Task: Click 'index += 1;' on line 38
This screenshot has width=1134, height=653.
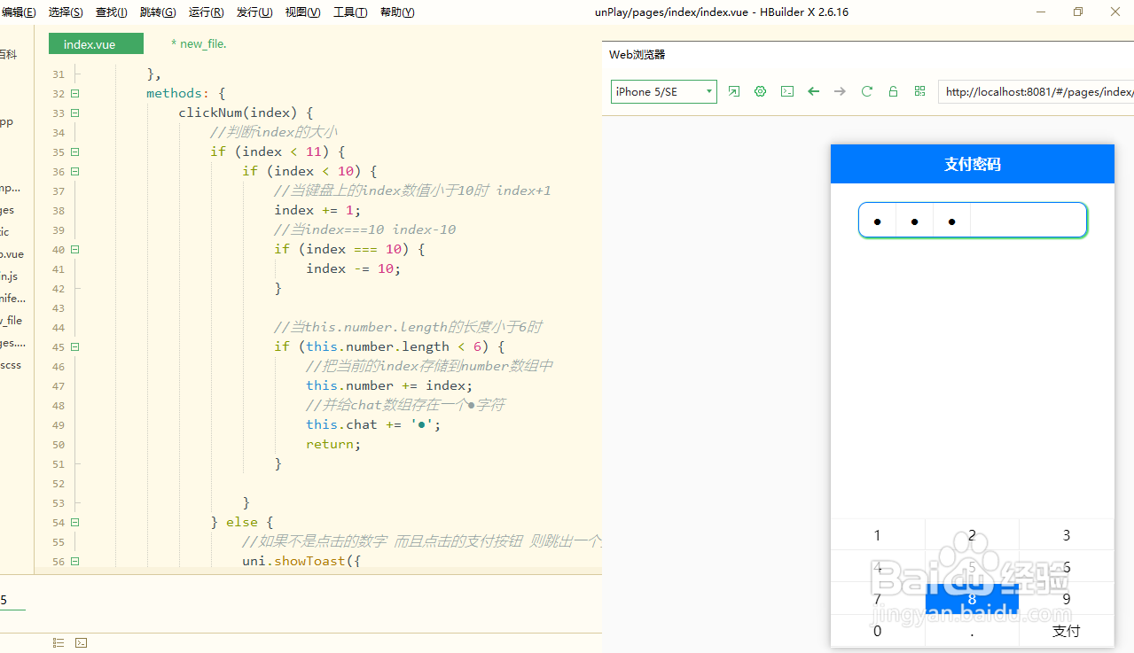Action: point(317,210)
